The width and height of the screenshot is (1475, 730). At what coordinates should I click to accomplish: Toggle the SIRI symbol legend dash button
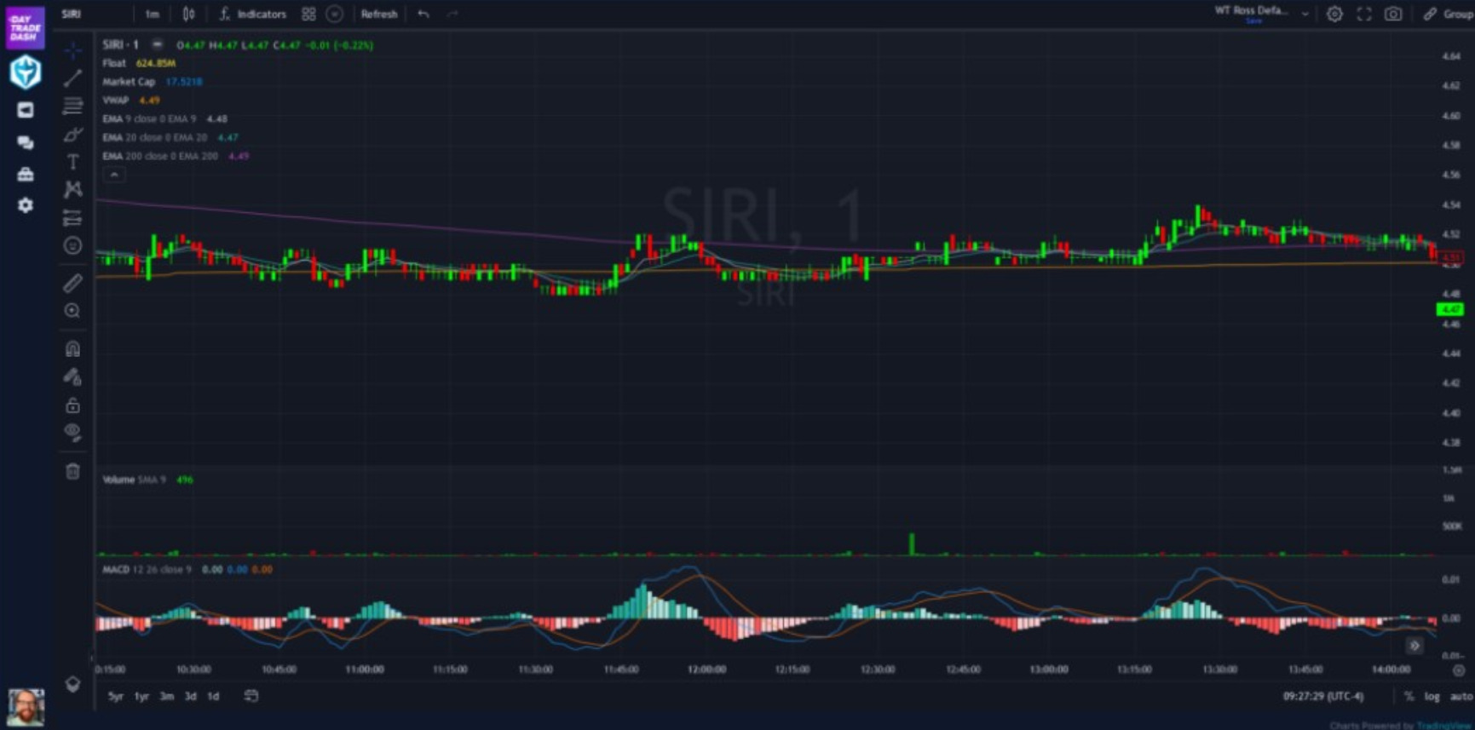point(157,44)
